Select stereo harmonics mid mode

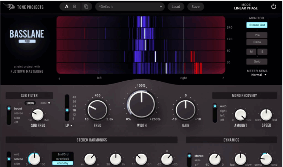tap(17, 154)
